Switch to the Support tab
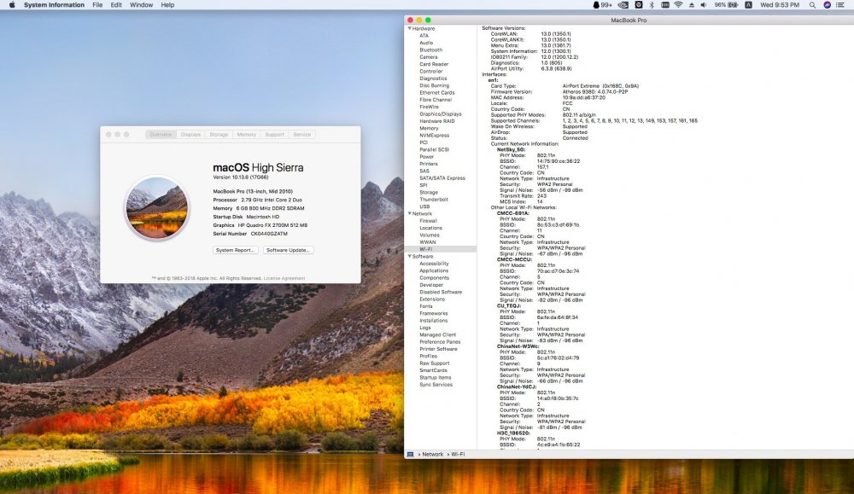 [x=274, y=135]
